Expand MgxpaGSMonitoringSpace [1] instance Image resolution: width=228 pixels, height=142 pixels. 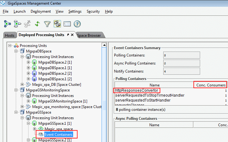coord(28,101)
